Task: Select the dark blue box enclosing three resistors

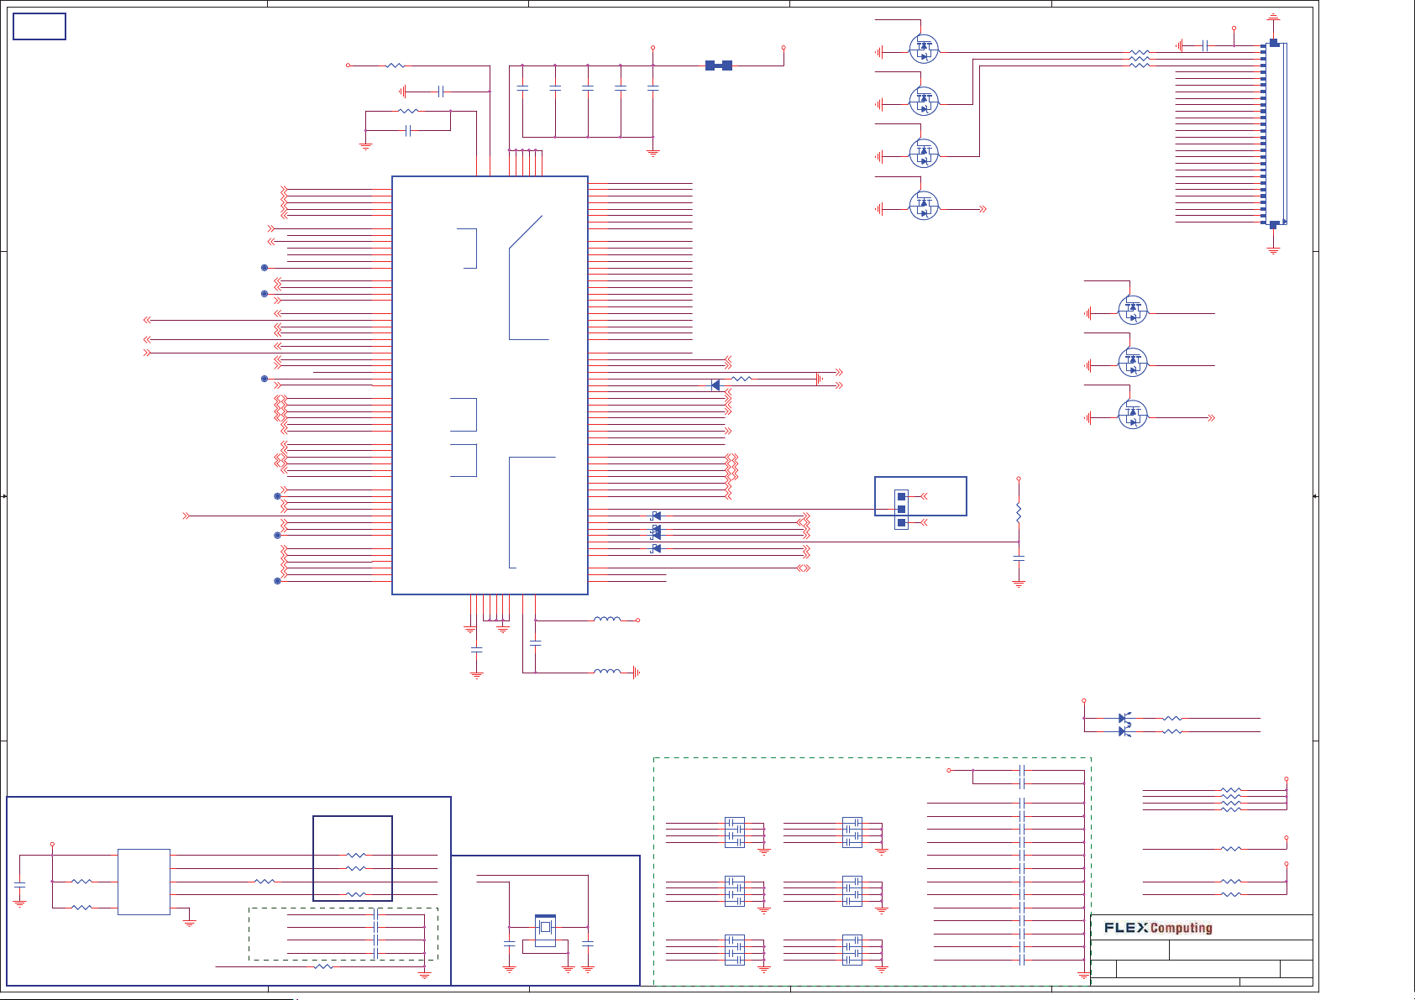Action: (353, 858)
